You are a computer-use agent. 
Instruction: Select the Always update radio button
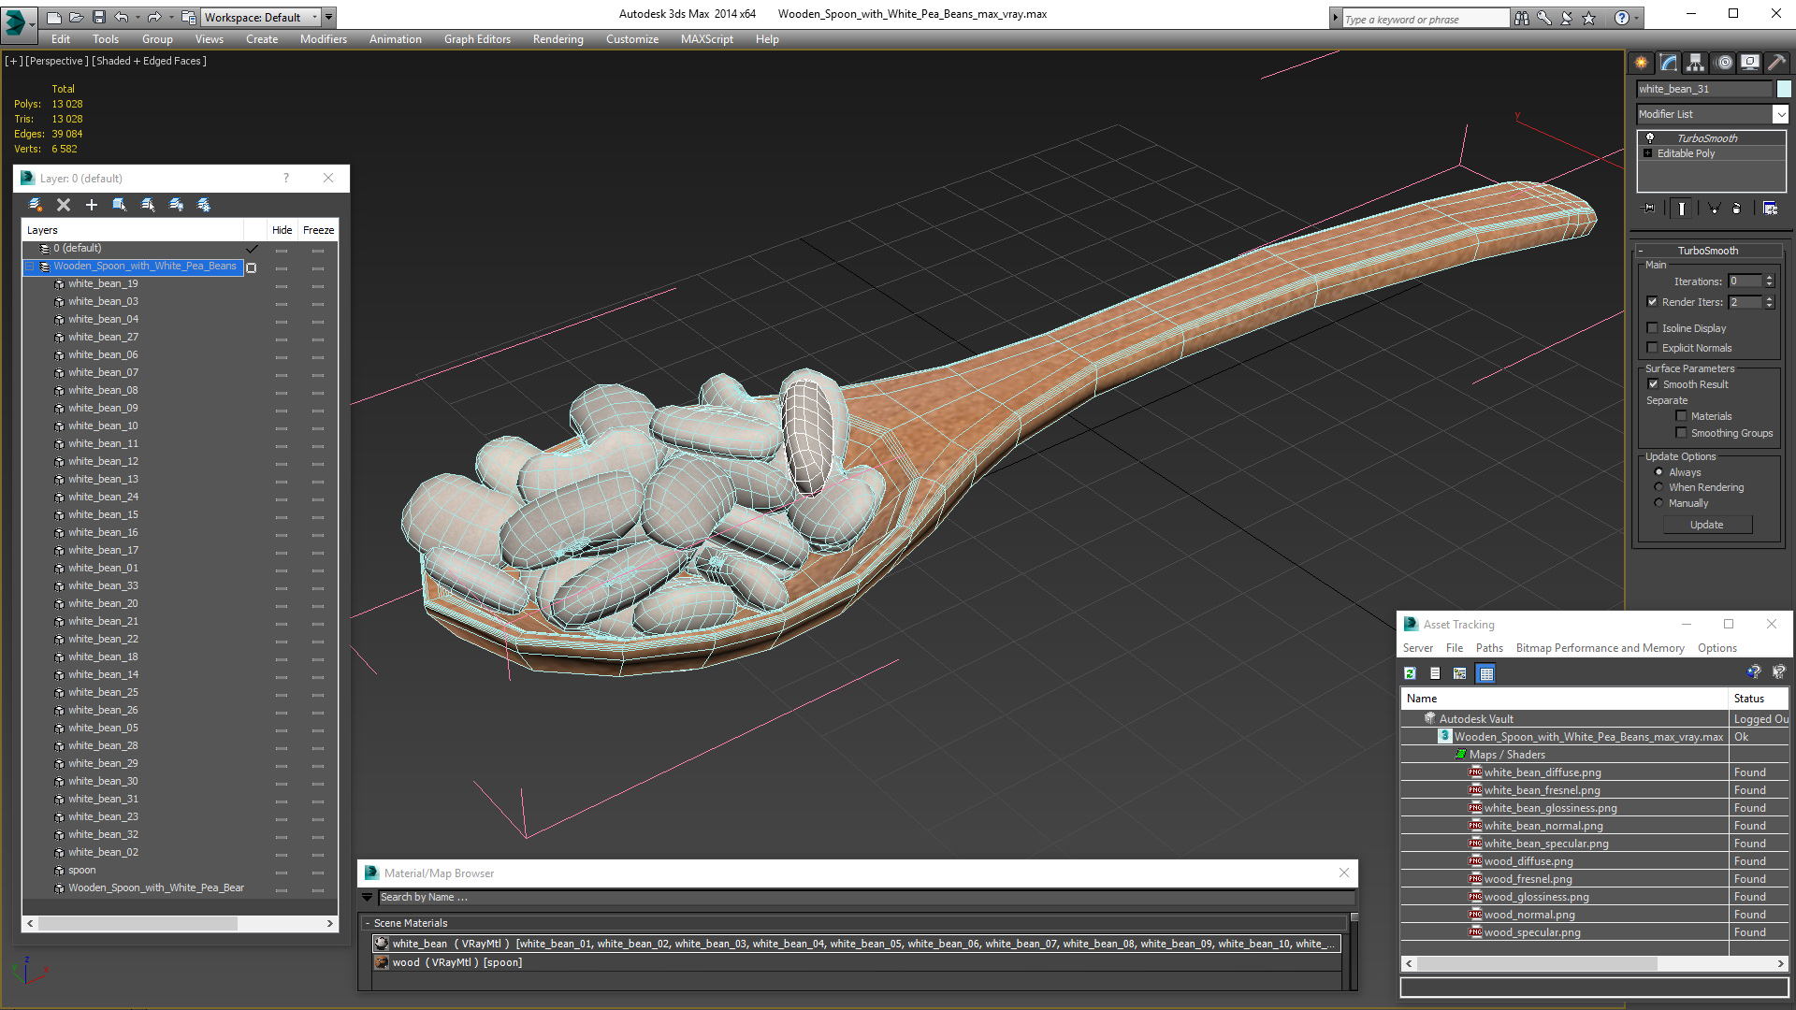coord(1659,472)
